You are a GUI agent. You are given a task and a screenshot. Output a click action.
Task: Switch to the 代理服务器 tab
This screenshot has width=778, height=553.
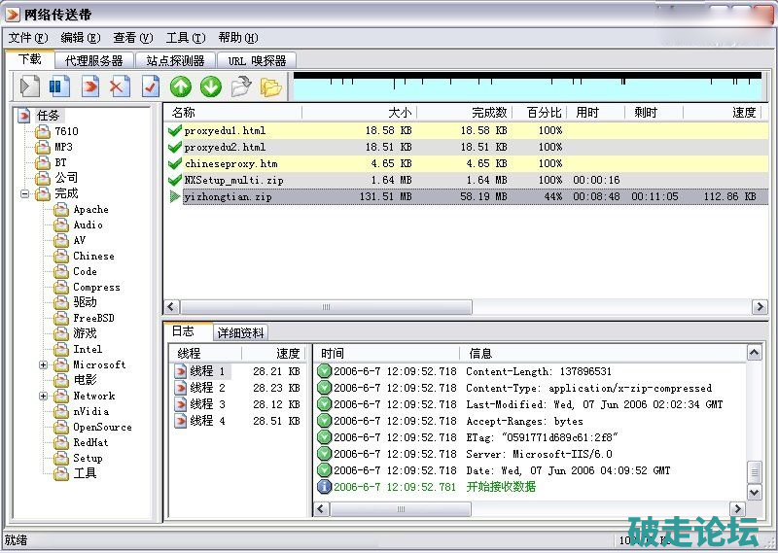point(94,60)
